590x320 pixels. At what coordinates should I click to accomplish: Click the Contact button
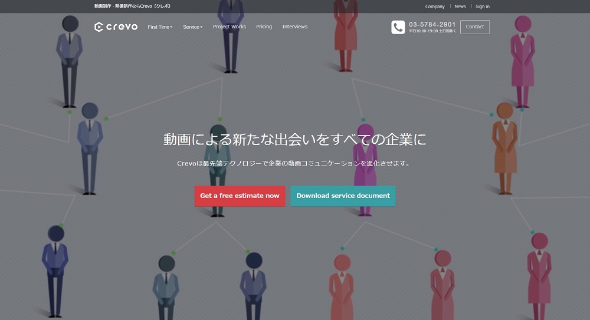pyautogui.click(x=475, y=27)
